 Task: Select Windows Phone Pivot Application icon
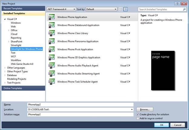(x=51, y=49)
